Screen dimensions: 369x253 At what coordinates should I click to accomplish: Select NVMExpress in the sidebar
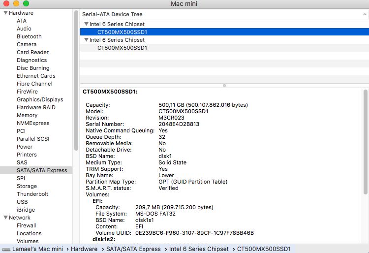pyautogui.click(x=33, y=123)
